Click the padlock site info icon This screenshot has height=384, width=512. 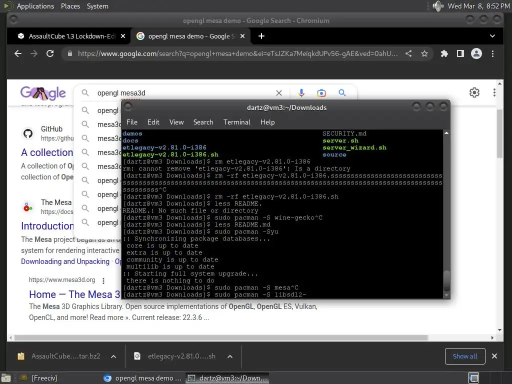(70, 53)
